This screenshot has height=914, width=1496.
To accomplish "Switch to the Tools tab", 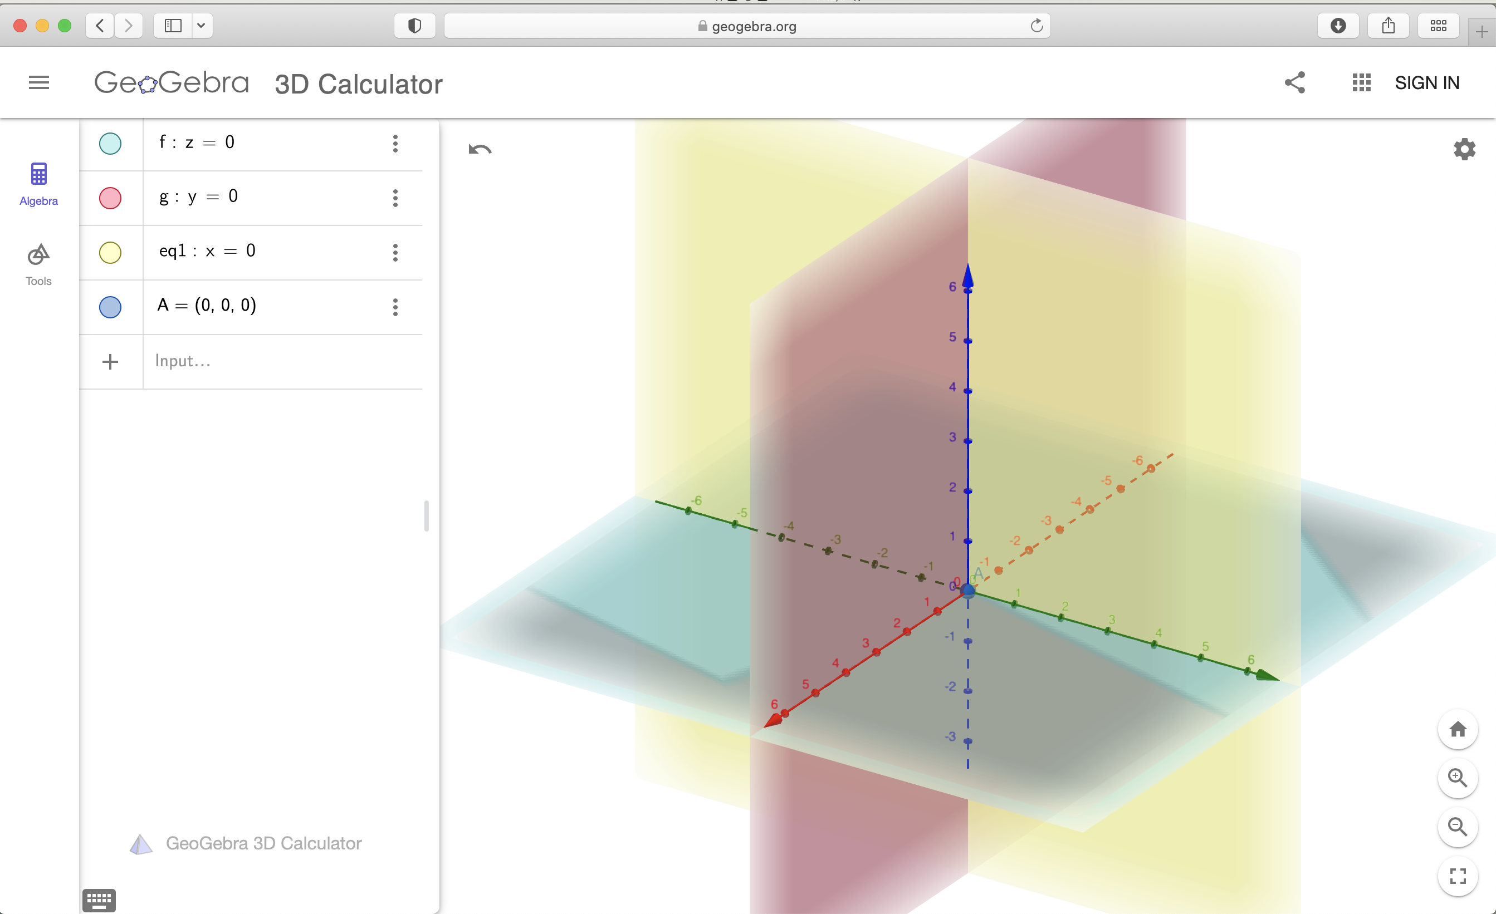I will tap(38, 264).
